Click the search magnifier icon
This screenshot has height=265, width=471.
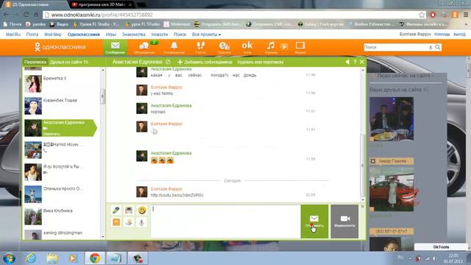438,47
